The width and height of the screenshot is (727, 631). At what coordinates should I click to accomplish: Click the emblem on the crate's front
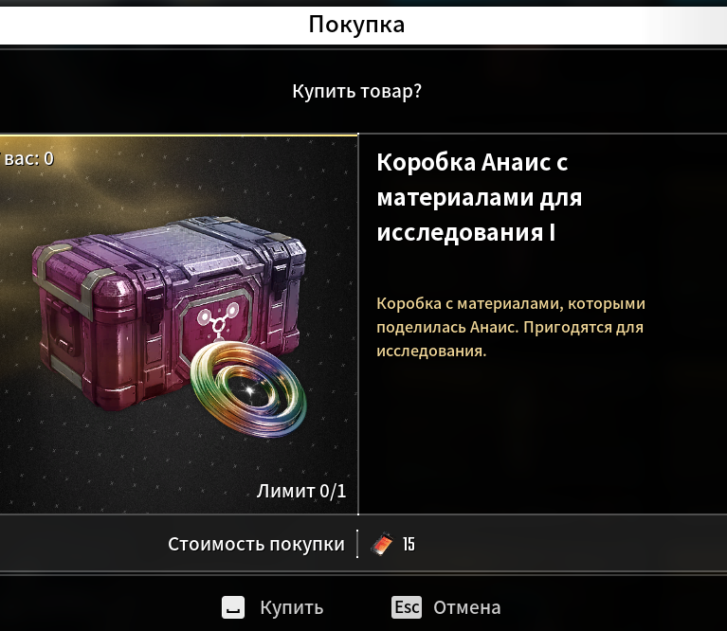click(217, 320)
